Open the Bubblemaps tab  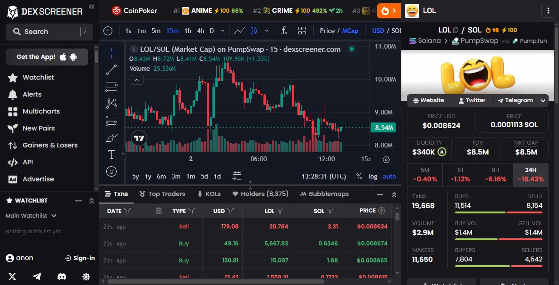324,194
